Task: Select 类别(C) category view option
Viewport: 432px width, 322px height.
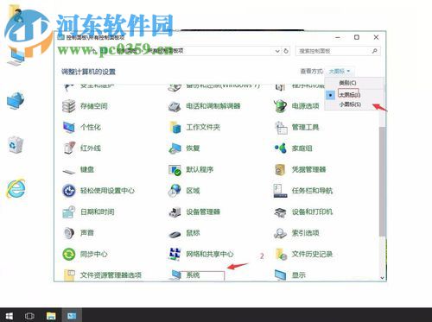Action: tap(347, 83)
